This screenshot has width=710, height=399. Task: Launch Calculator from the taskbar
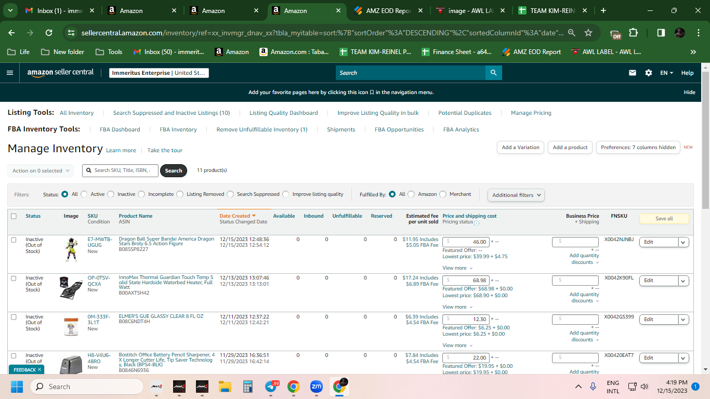pyautogui.click(x=247, y=387)
